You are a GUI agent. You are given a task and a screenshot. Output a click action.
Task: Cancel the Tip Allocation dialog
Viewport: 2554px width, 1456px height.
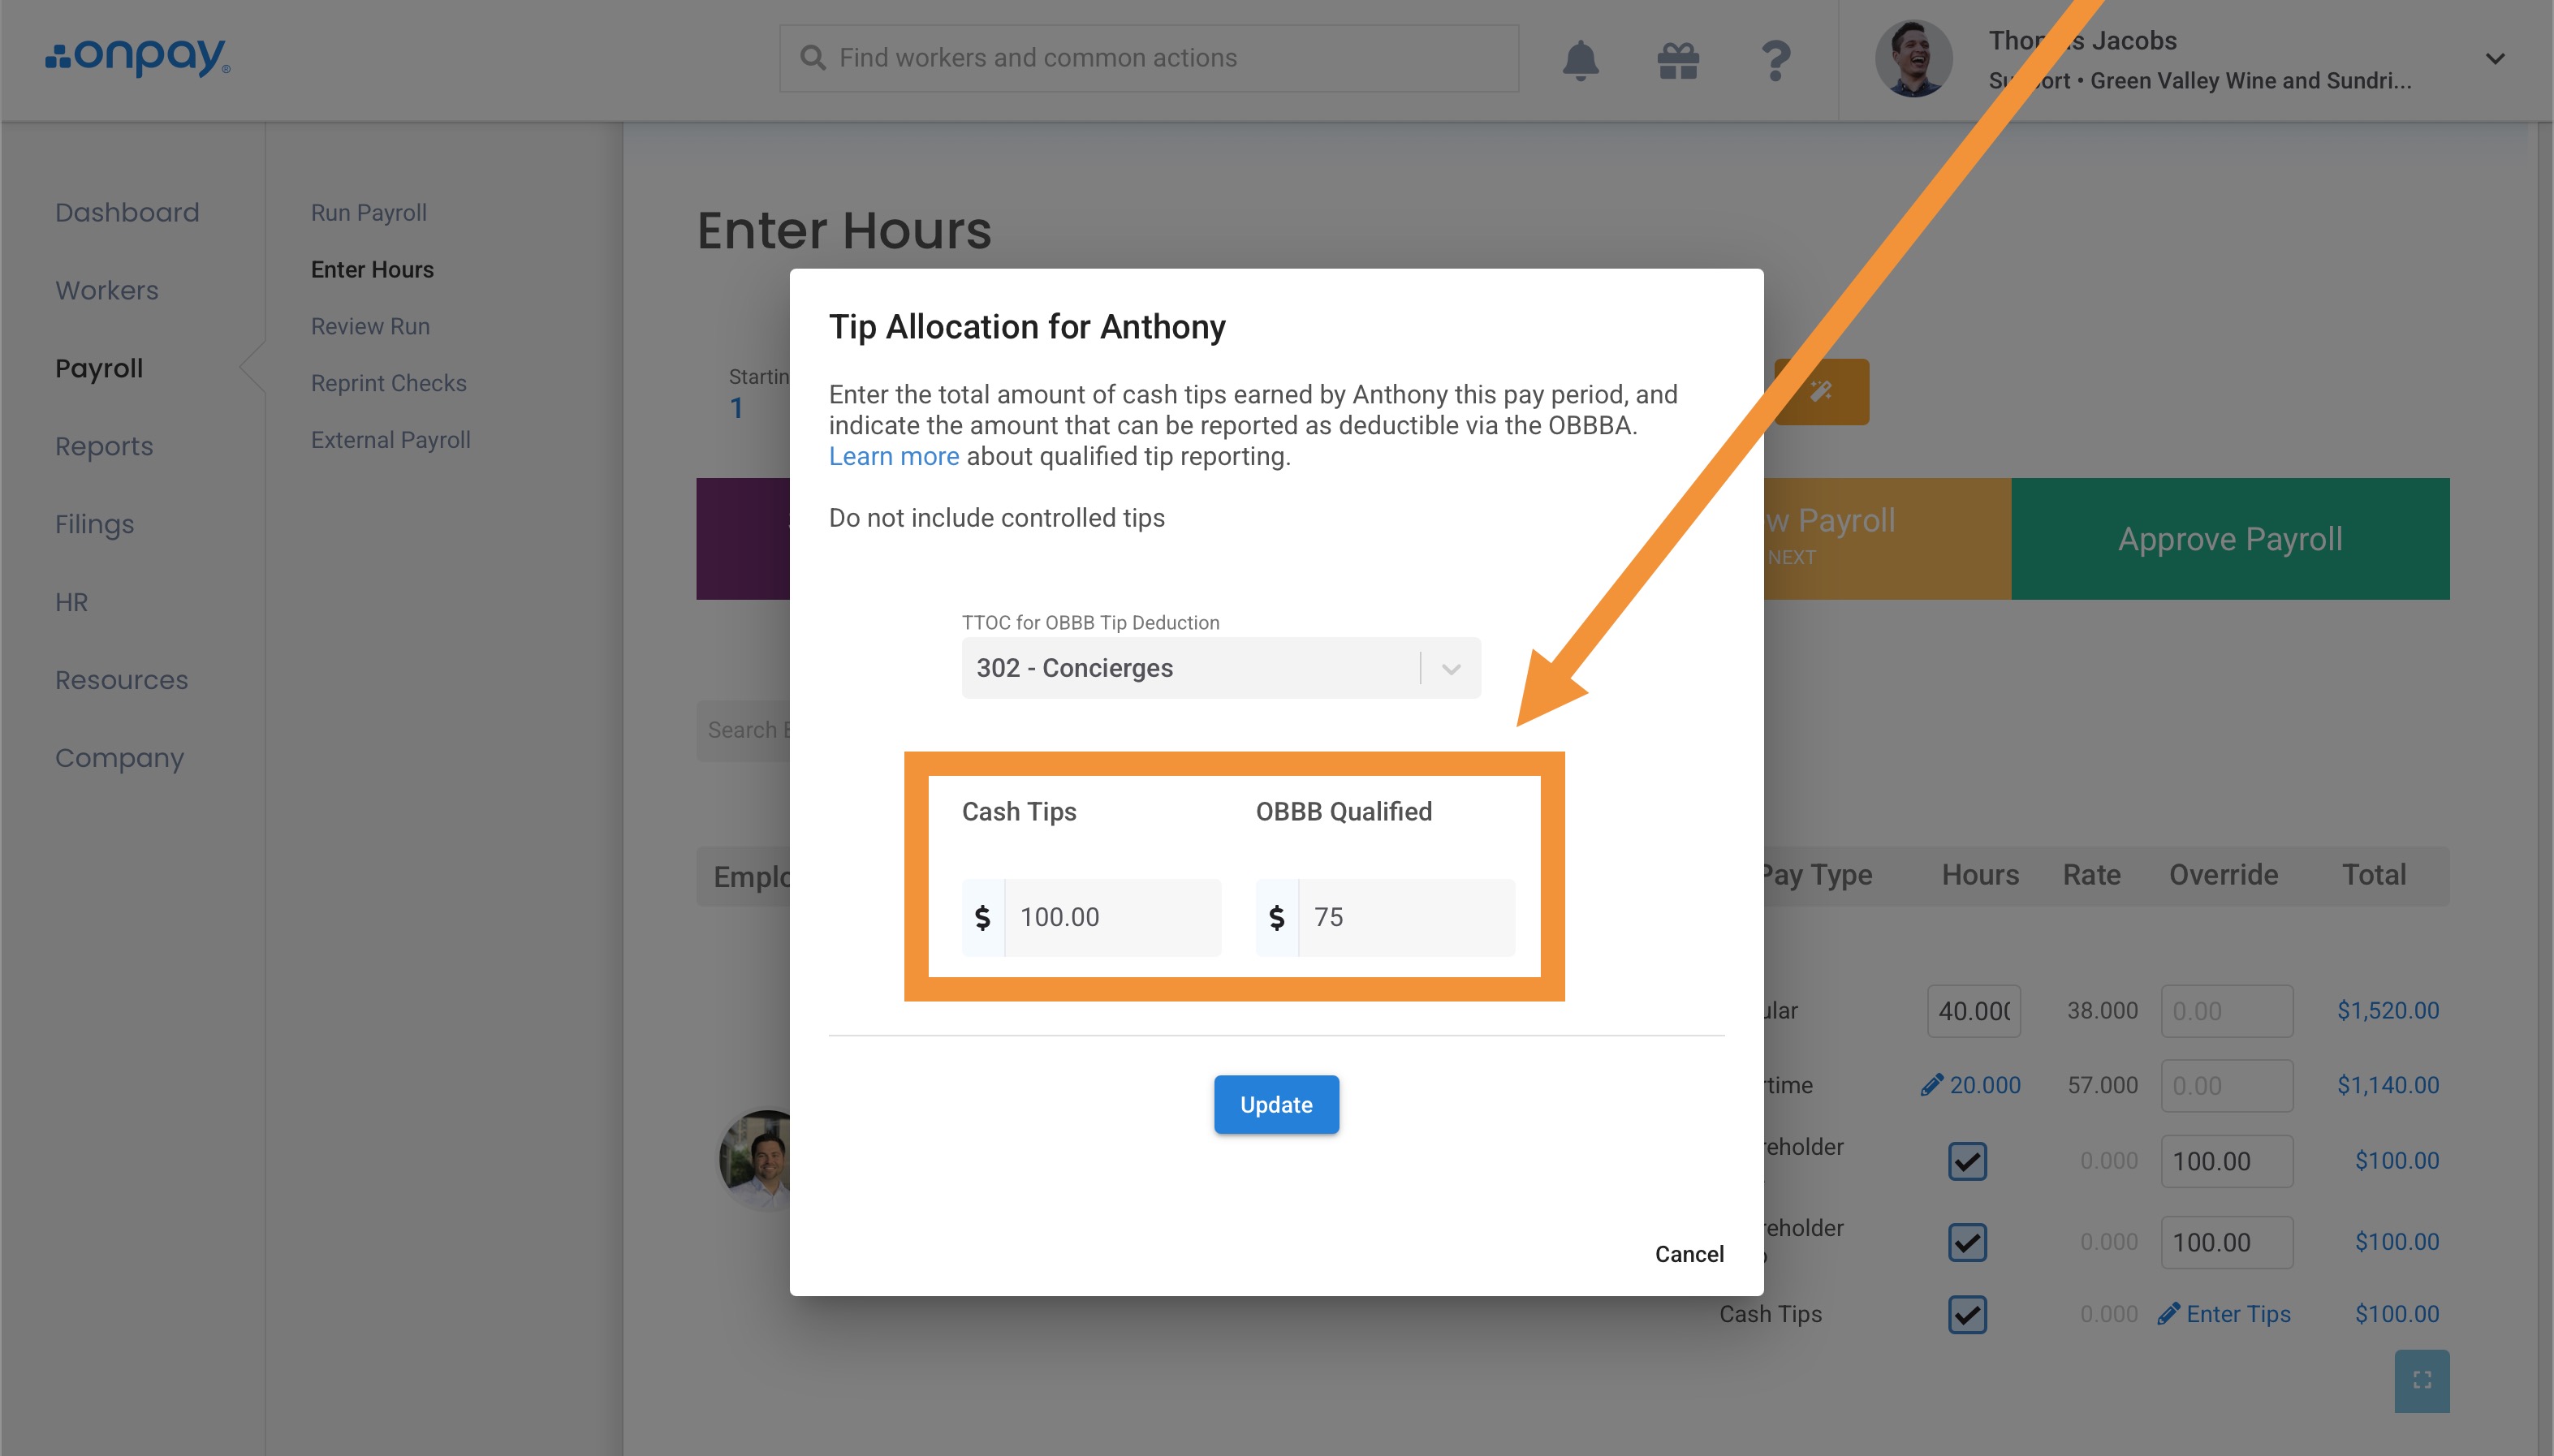[1689, 1254]
